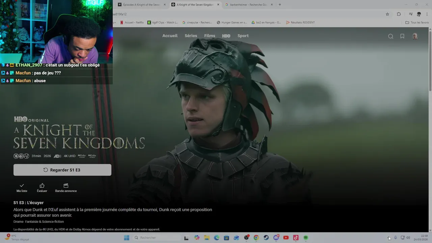
Task: Open the HBO Max search icon
Action: point(390,36)
